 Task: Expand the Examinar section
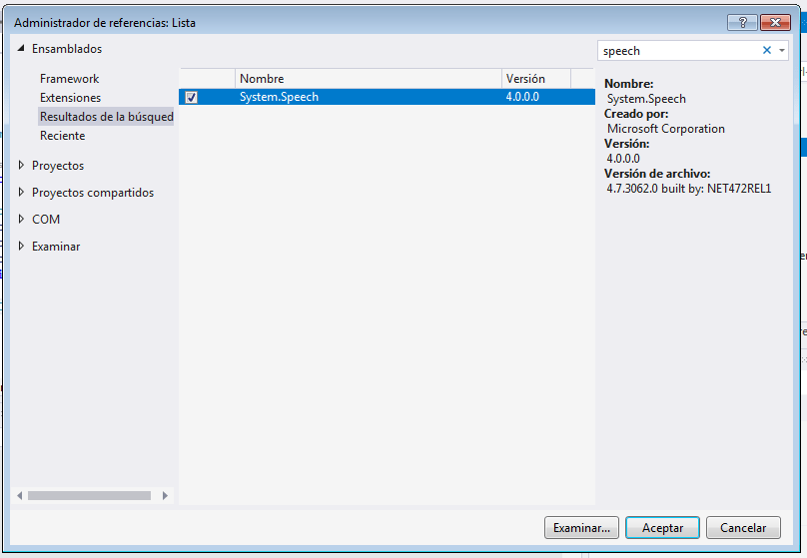click(21, 247)
